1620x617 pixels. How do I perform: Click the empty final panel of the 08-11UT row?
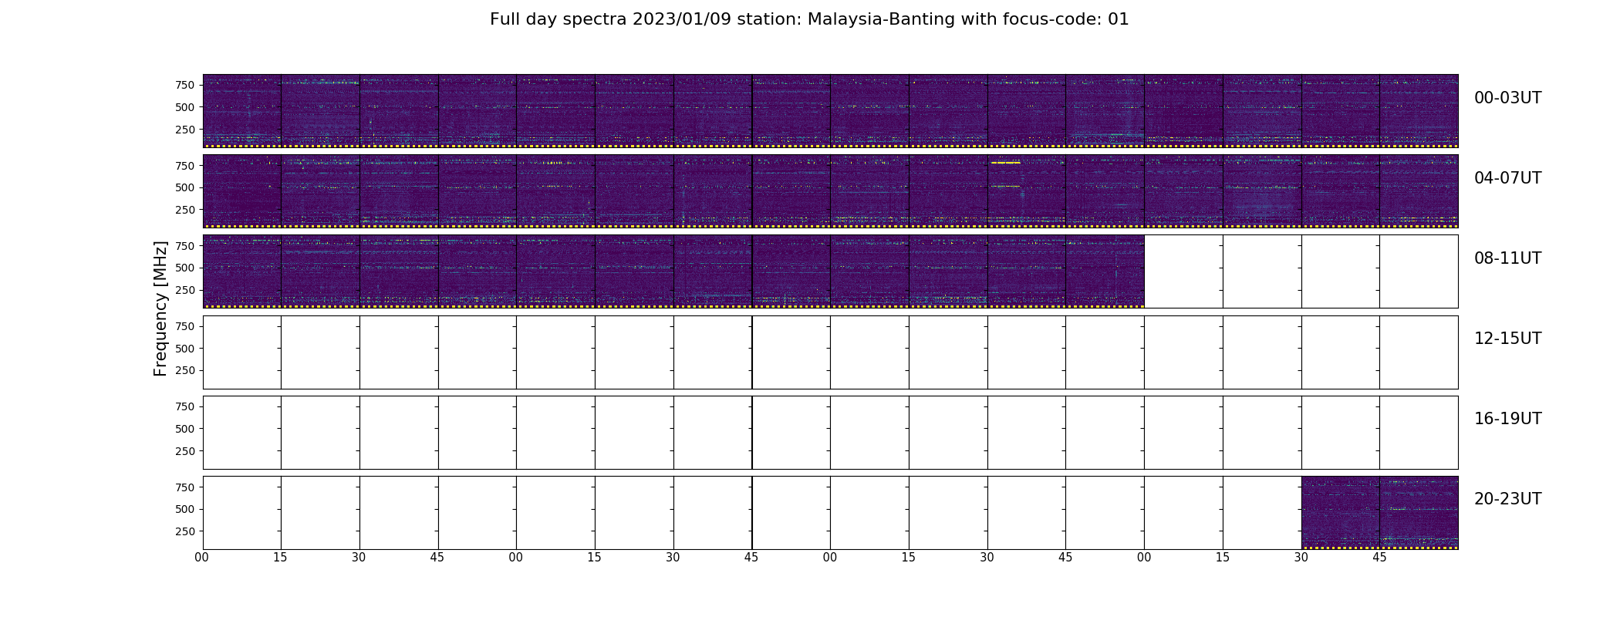pos(1419,271)
